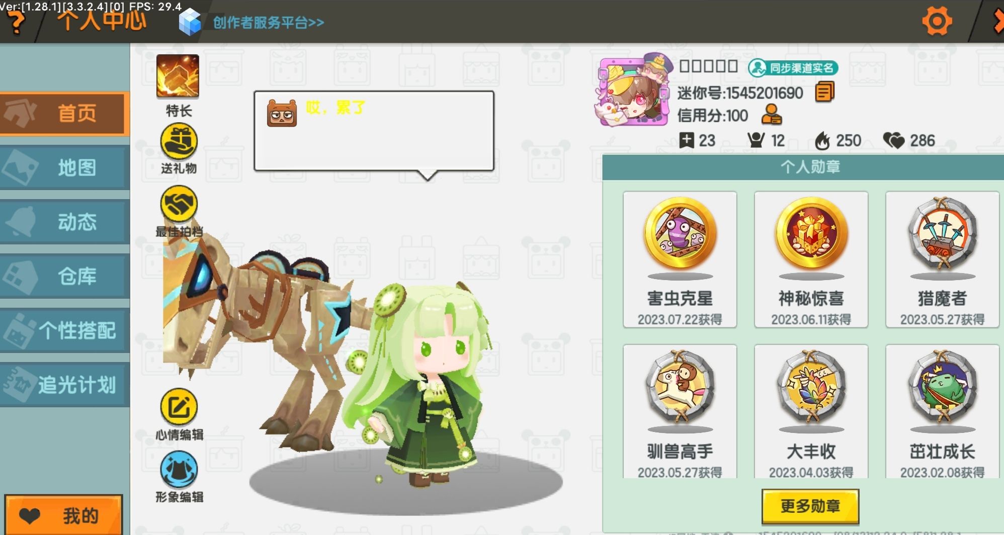Click the 形象编辑 outfit edit icon

[179, 470]
